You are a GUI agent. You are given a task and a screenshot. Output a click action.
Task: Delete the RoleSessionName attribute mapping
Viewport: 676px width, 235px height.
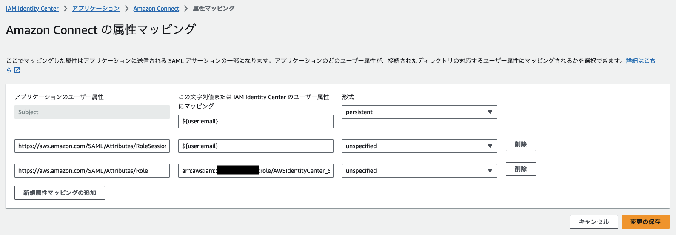point(521,144)
